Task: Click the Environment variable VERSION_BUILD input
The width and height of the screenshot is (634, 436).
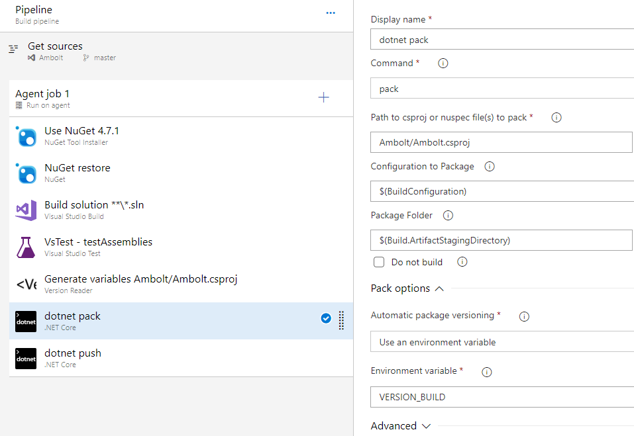Action: click(x=502, y=397)
